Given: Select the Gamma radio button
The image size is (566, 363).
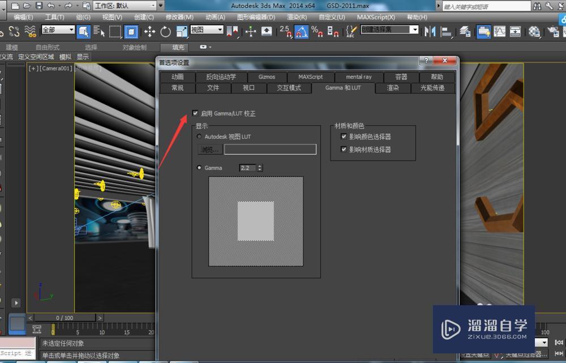Looking at the screenshot, I should click(x=199, y=168).
